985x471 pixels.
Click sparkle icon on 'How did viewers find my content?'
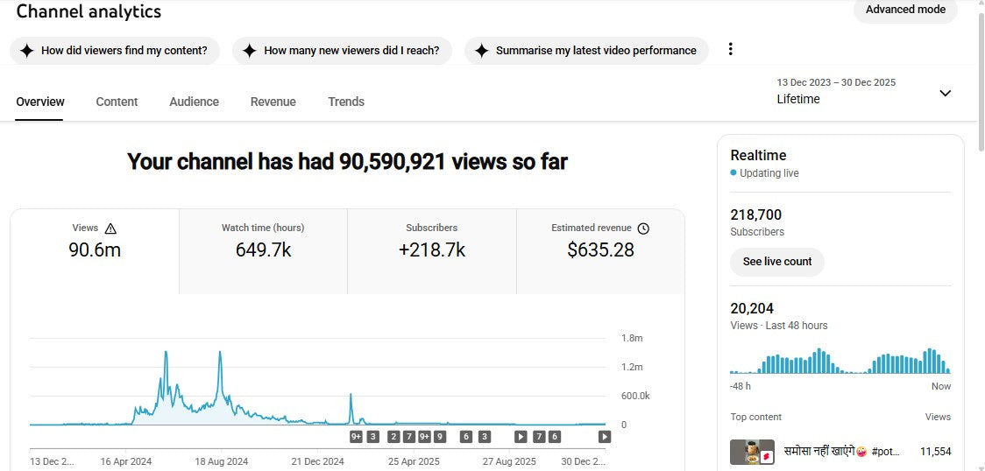pyautogui.click(x=27, y=51)
